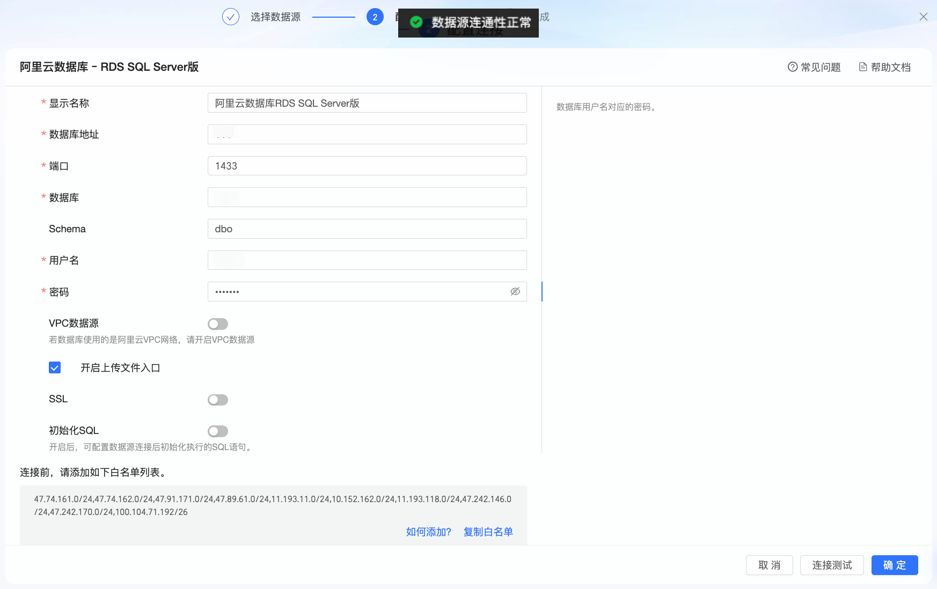Go back to 选择数据源 step
This screenshot has width=937, height=589.
275,17
